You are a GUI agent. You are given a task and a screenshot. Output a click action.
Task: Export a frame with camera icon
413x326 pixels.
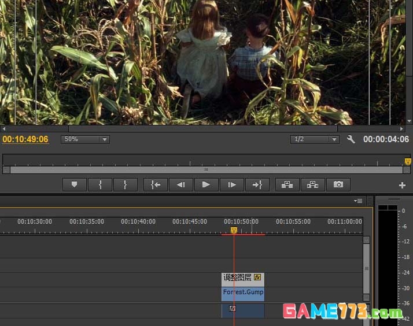[338, 184]
